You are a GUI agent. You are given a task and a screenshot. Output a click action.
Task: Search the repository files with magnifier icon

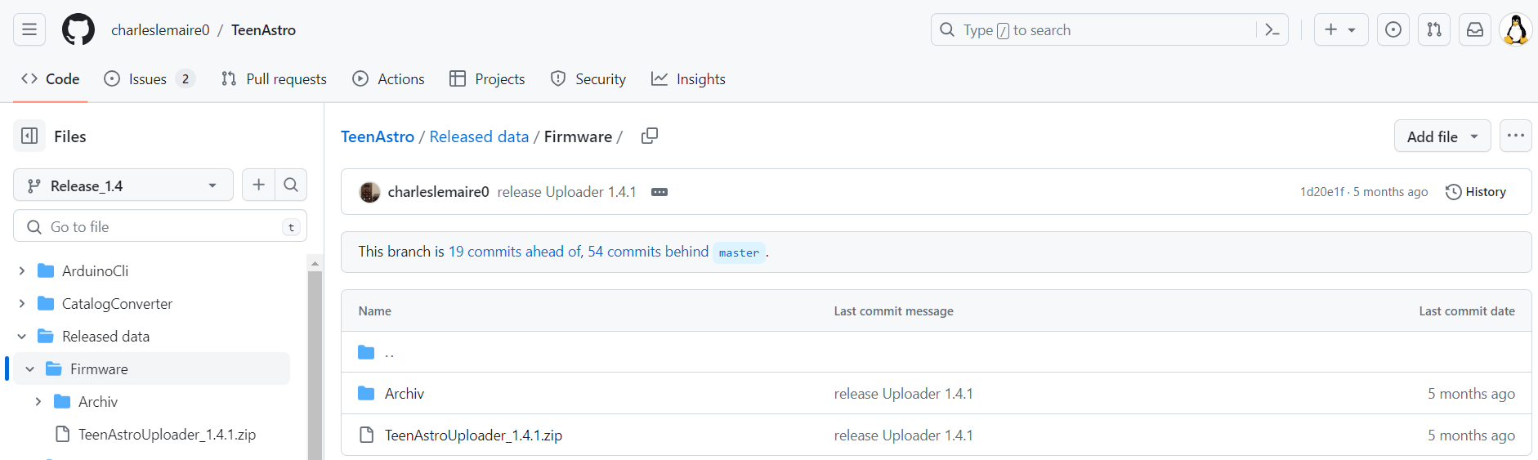click(291, 185)
